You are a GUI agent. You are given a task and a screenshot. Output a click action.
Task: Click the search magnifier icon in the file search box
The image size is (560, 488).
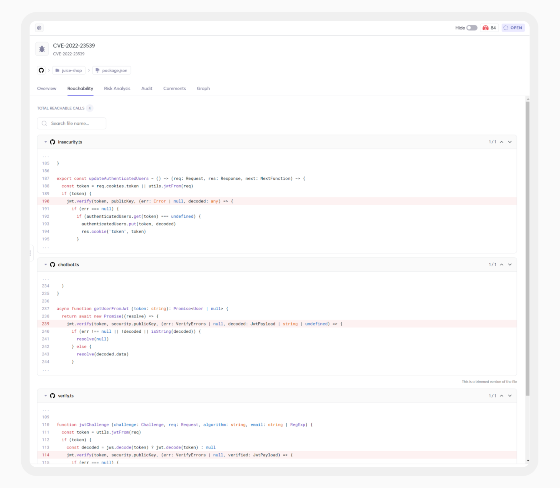point(44,123)
